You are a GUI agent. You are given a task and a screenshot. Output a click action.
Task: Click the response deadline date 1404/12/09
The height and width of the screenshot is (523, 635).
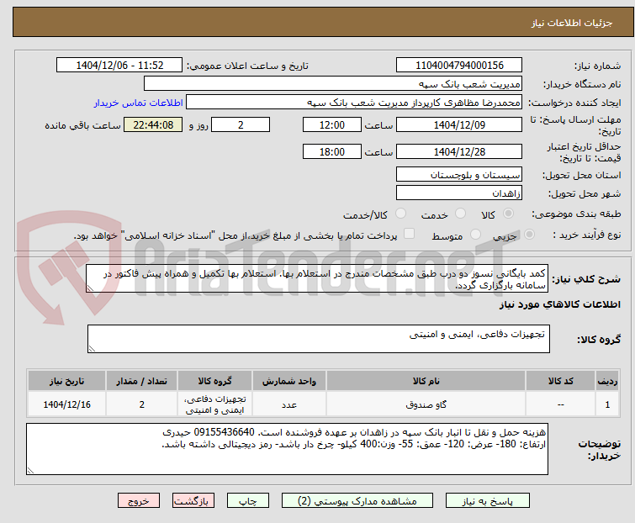click(x=459, y=124)
